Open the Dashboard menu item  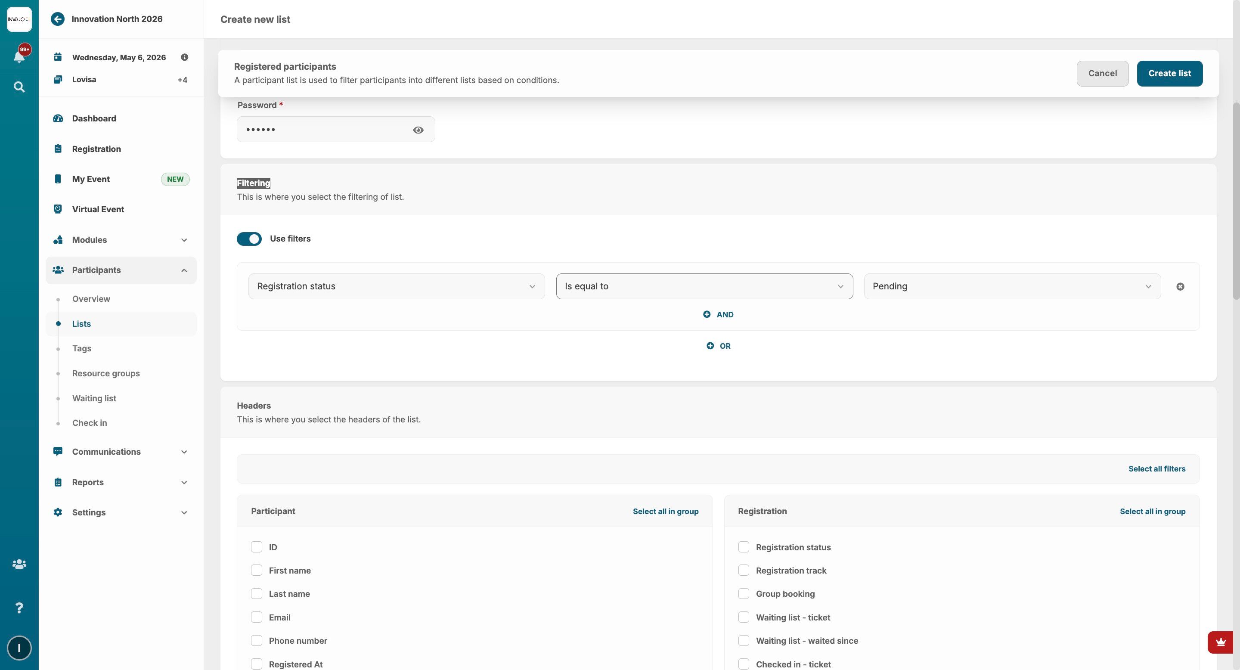(94, 118)
